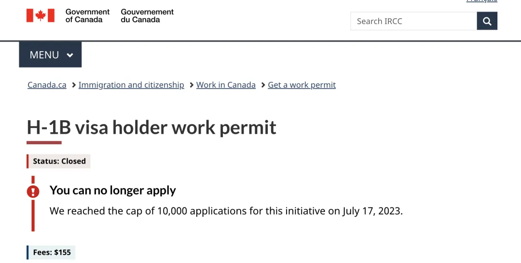The width and height of the screenshot is (521, 263).
Task: Click the Gouvernement du Canada wordmark
Action: pos(147,15)
